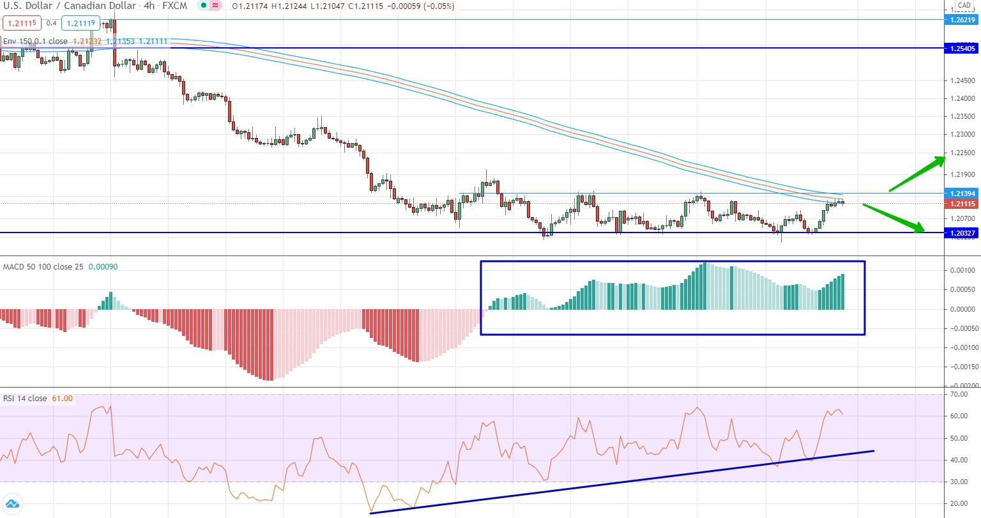Click the blue buy price 1.21119 button

80,24
